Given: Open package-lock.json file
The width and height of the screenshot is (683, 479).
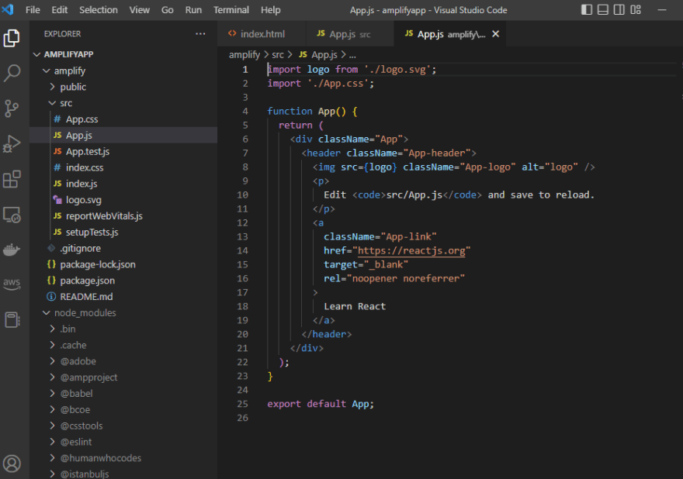Looking at the screenshot, I should [x=123, y=264].
